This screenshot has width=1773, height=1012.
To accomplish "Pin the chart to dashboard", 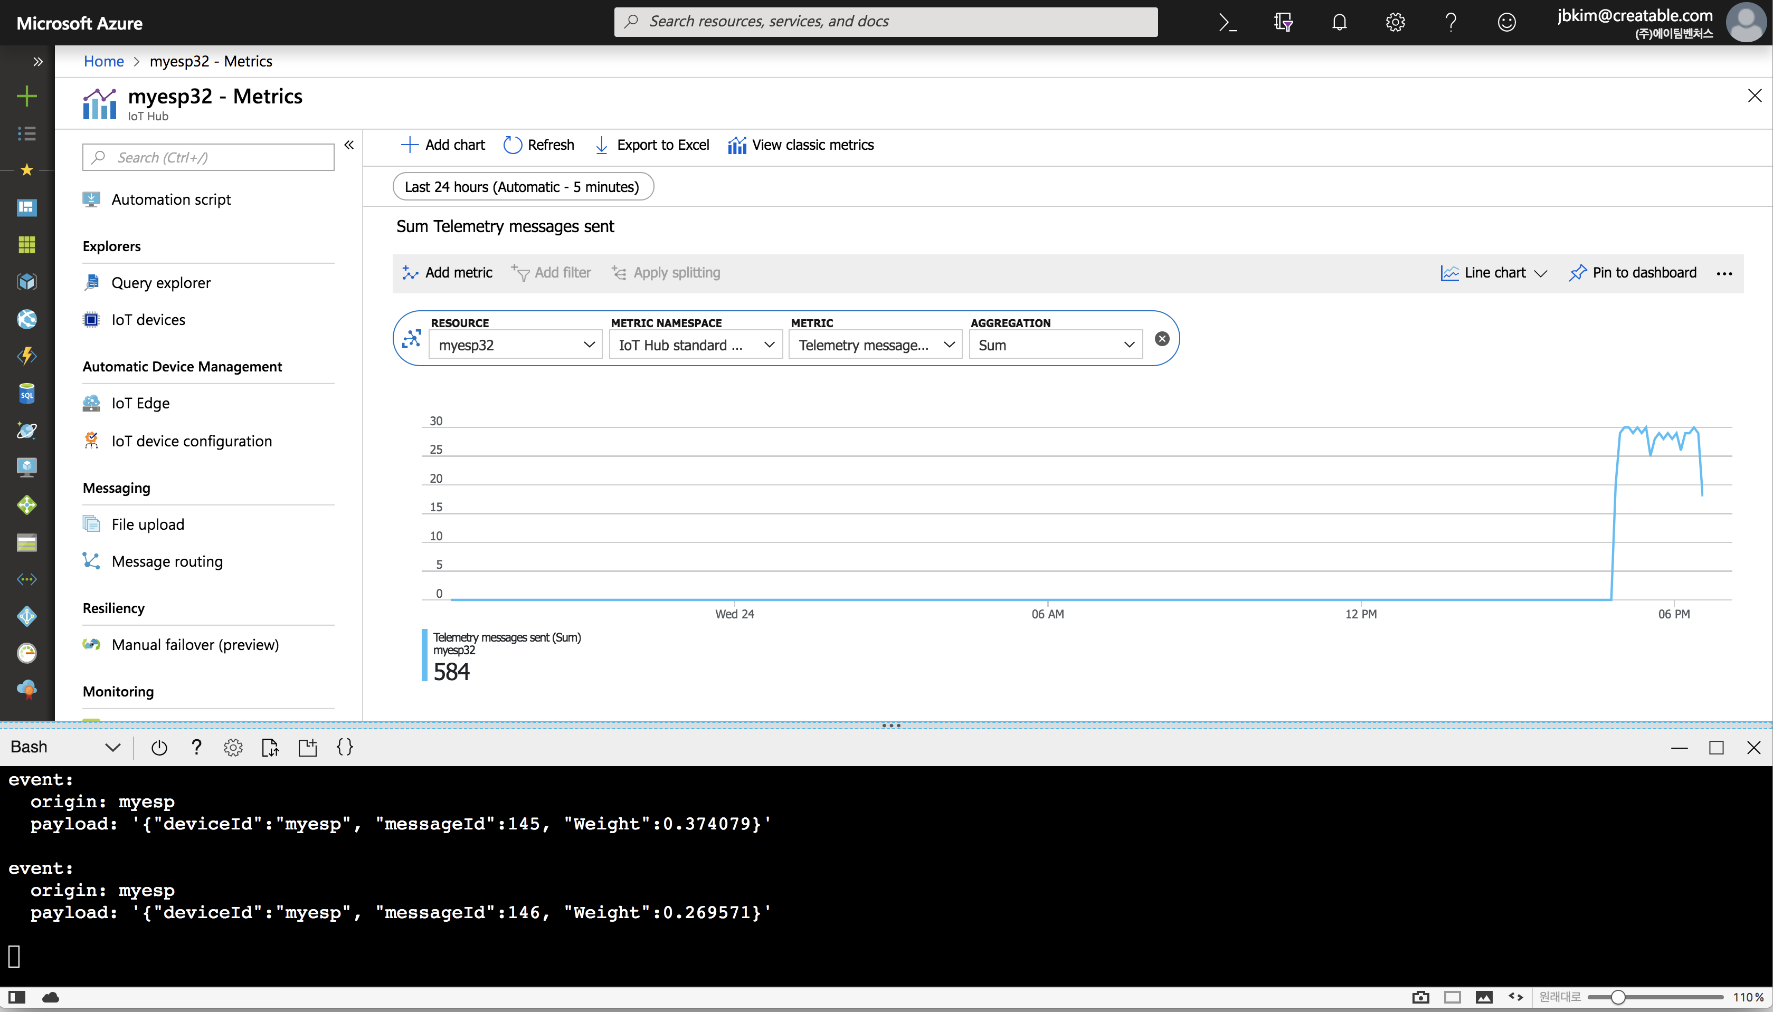I will pos(1633,272).
